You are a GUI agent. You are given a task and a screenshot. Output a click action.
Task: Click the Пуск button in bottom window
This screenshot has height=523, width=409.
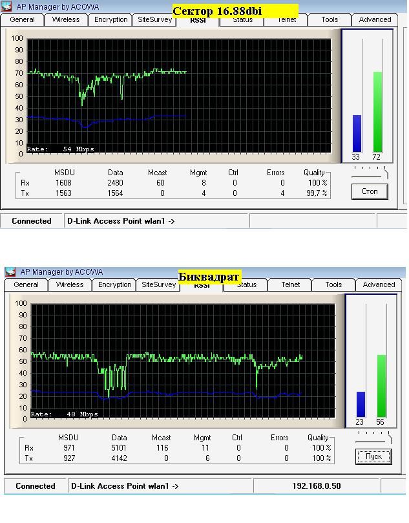[373, 456]
